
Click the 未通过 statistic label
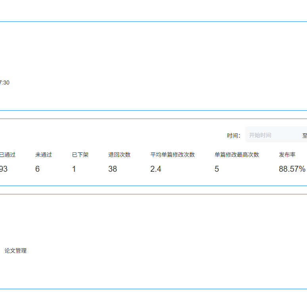click(44, 155)
